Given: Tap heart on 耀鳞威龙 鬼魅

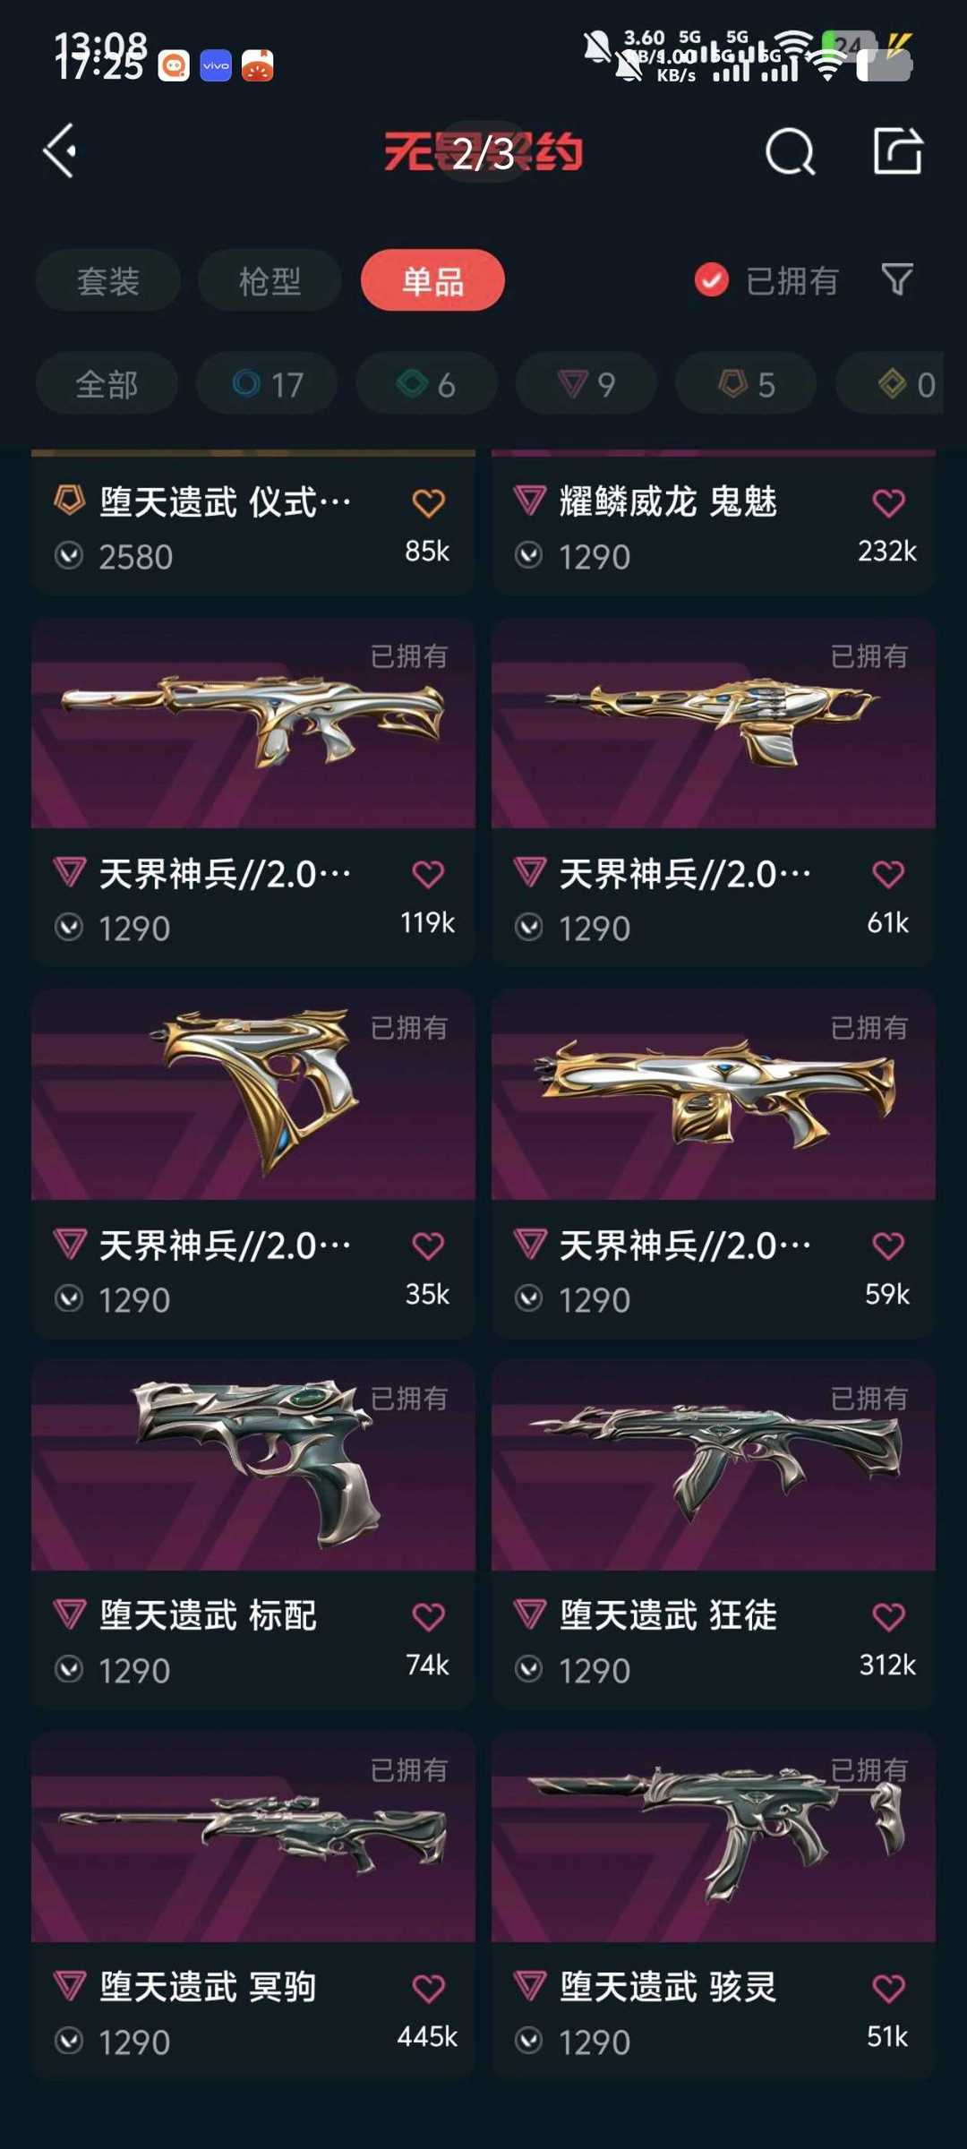Looking at the screenshot, I should click(889, 502).
